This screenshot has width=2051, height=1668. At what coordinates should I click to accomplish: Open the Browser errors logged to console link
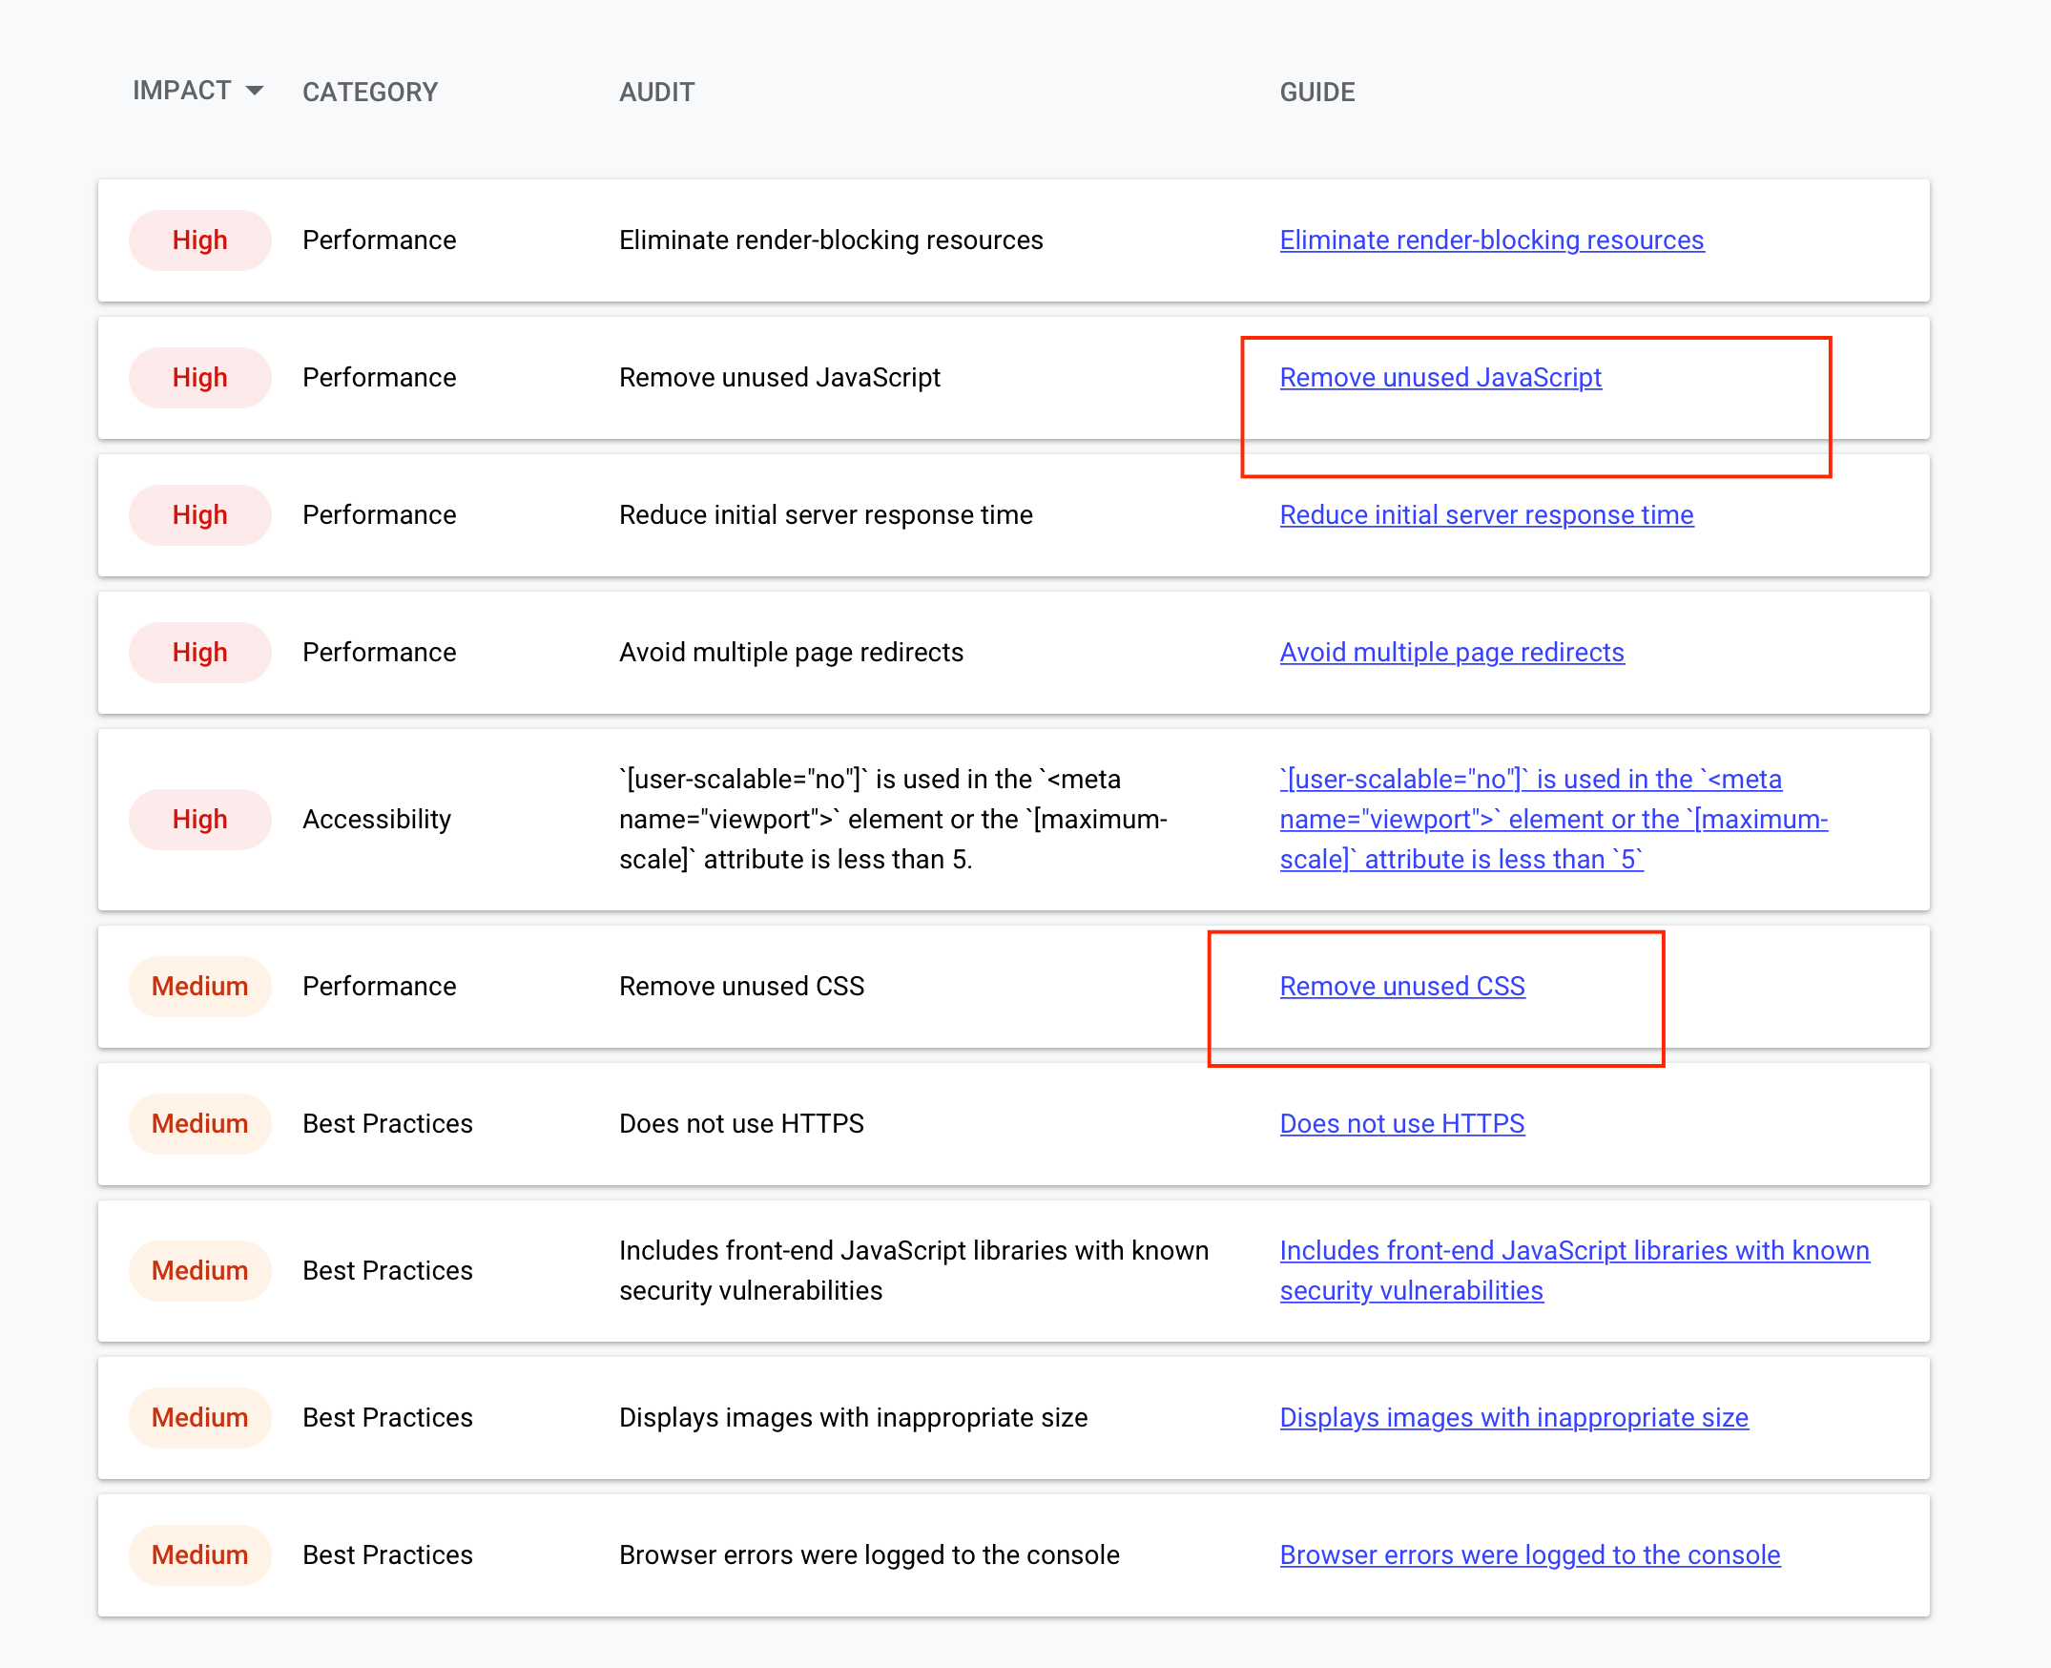coord(1529,1555)
